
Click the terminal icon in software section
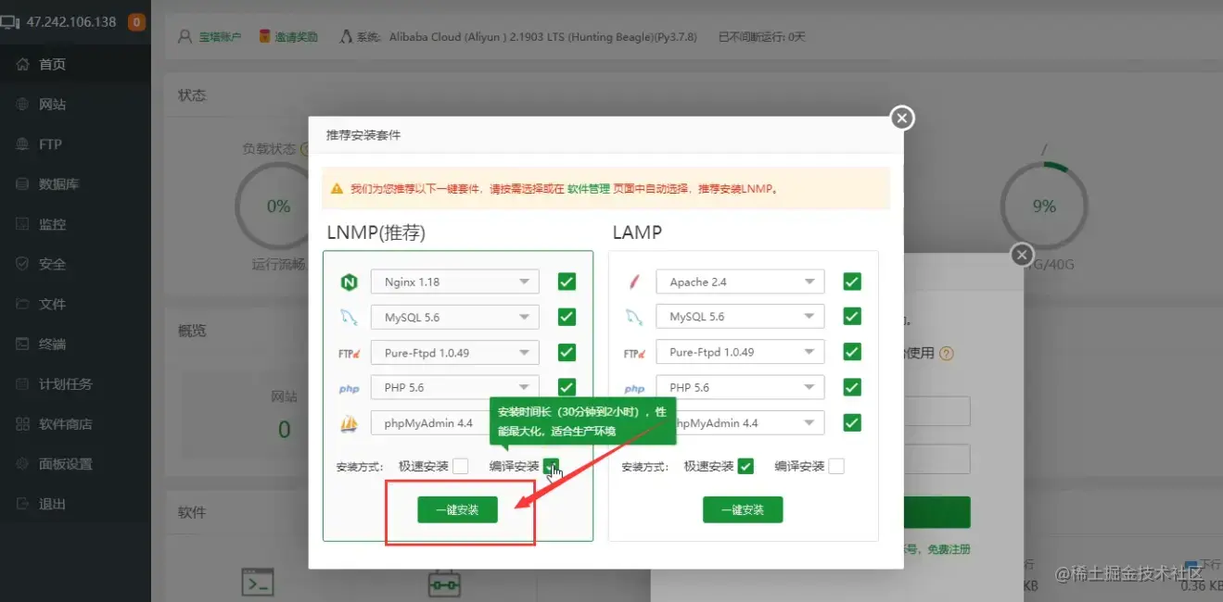tap(258, 582)
